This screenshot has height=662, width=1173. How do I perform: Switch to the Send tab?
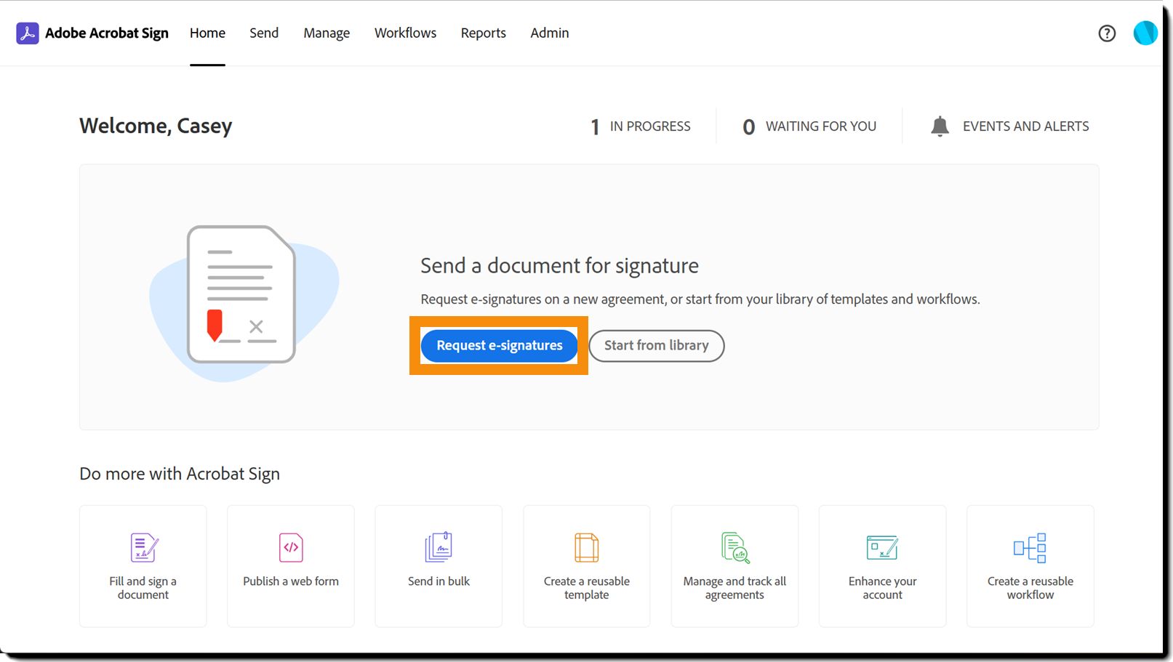tap(264, 33)
